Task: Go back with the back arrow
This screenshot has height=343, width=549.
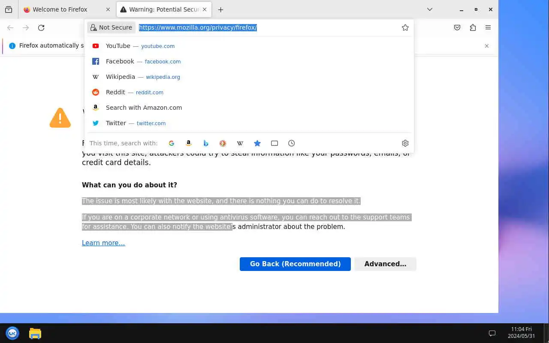Action: tap(10, 27)
